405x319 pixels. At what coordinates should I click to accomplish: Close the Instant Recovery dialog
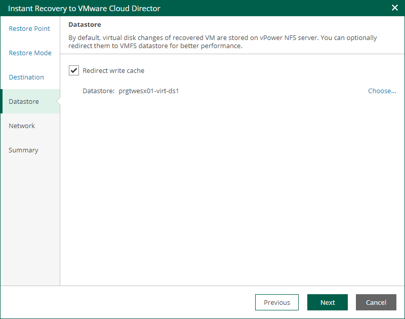(394, 8)
